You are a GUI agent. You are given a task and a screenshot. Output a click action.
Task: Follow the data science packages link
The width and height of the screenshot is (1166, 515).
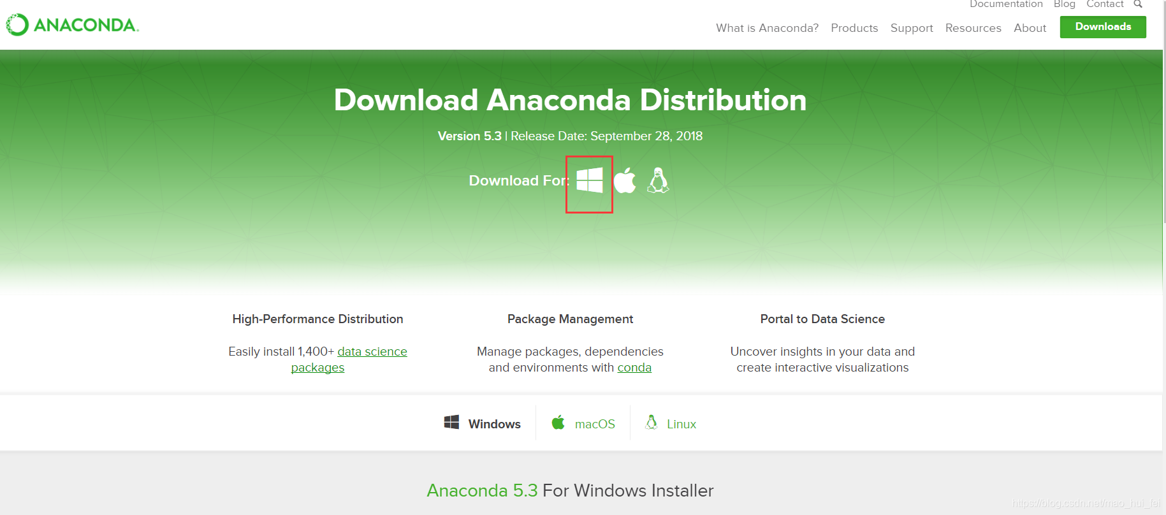(372, 351)
